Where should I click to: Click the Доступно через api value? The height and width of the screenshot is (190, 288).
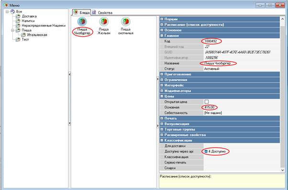pos(242,151)
